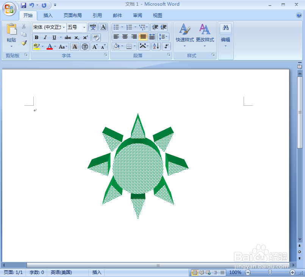Viewport: 305px width, 277px height.
Task: Toggle bold formatting
Action: coord(37,38)
